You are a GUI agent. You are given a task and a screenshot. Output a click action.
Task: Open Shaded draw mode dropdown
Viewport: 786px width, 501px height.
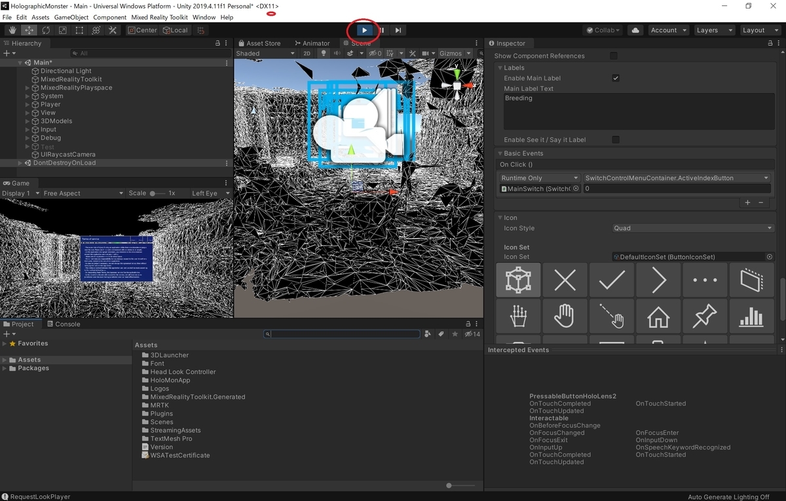click(265, 54)
